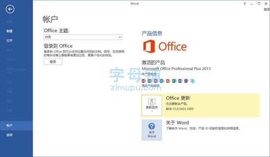Select 新建 in the backstage sidebar
270x157 pixels.
10,31
